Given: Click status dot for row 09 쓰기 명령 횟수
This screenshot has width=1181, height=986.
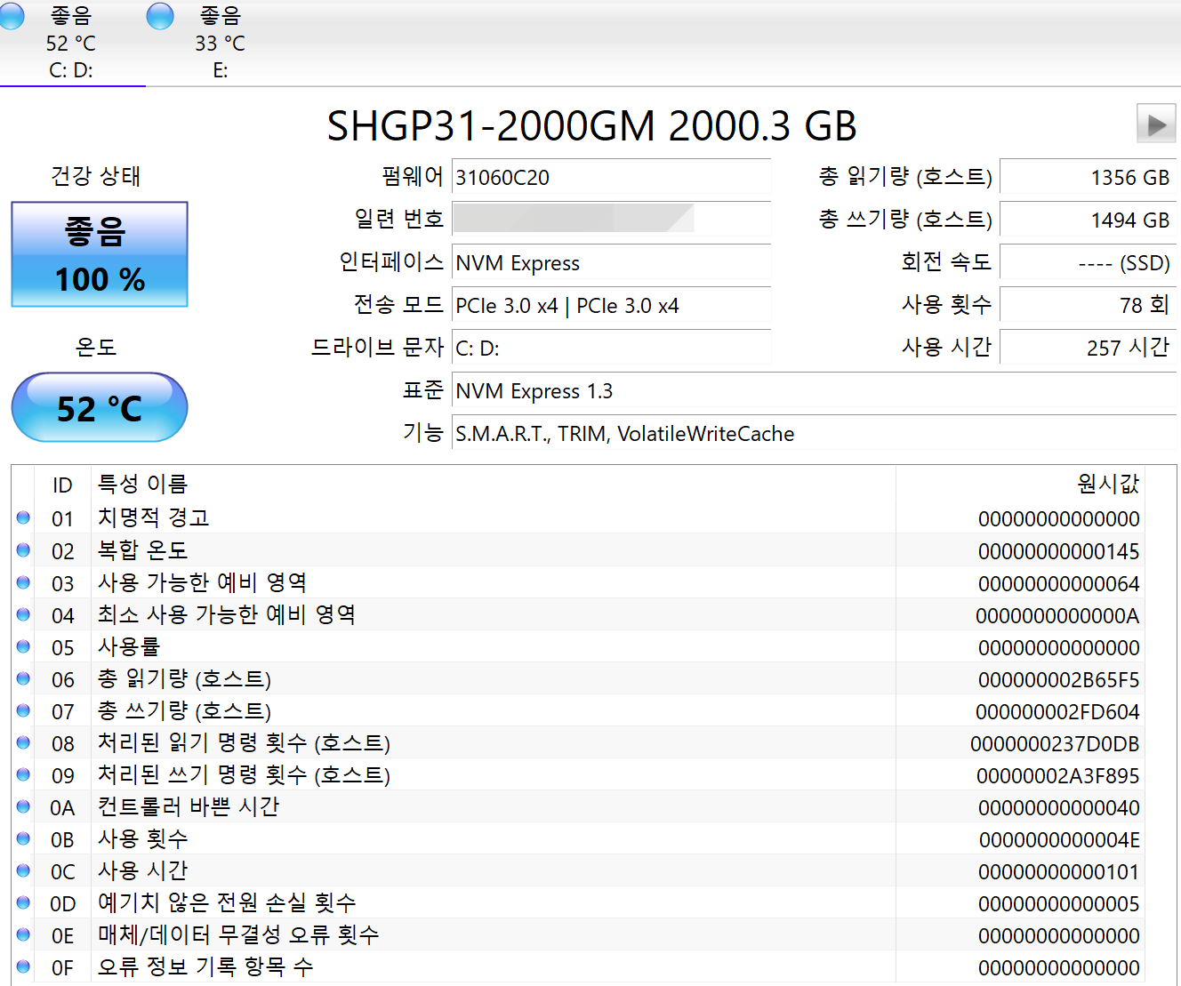Looking at the screenshot, I should (23, 774).
